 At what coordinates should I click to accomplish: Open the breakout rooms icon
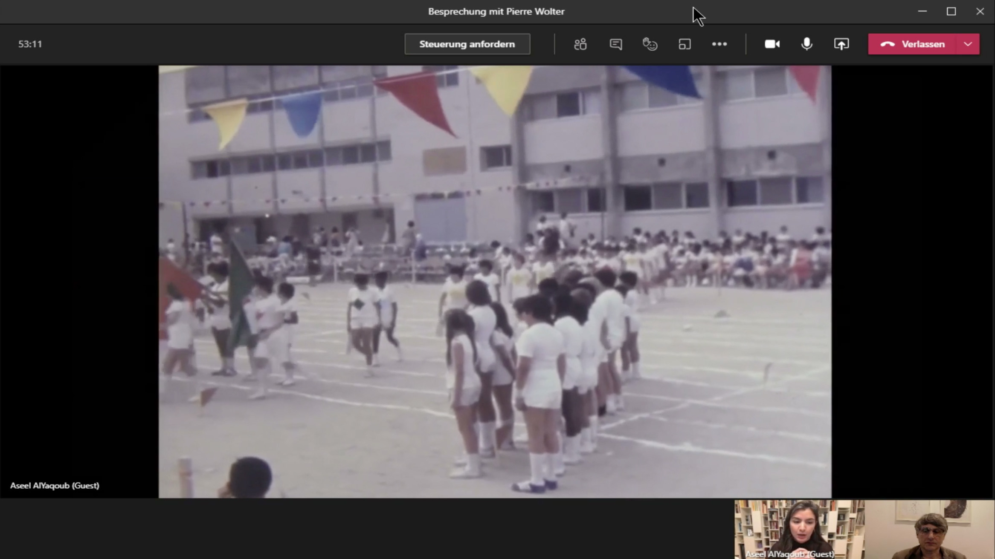tap(685, 44)
